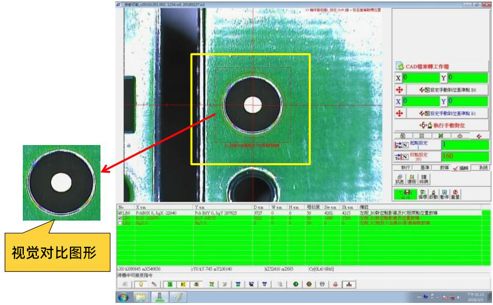Viewport: 493px width, 305px height.
Task: Click the 訊息 message icon
Action: click(399, 179)
